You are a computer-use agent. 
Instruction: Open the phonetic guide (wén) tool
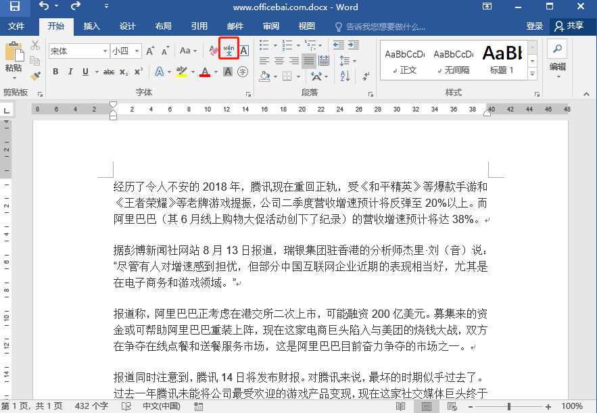click(x=229, y=51)
